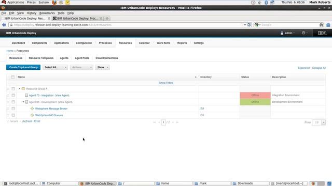Click the Google search input field
The image size is (332, 186).
[x=289, y=25]
